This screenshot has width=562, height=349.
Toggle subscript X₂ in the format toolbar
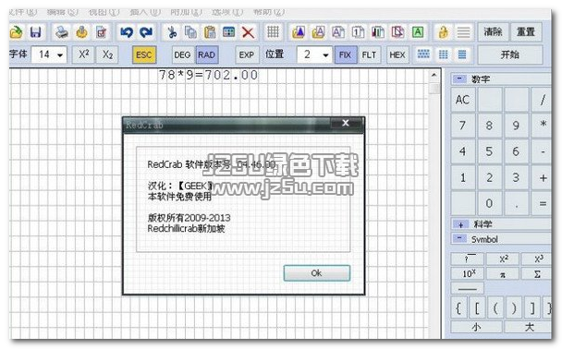point(107,54)
